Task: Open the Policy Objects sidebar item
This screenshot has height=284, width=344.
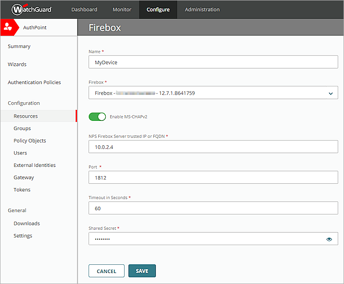Action: [30, 141]
